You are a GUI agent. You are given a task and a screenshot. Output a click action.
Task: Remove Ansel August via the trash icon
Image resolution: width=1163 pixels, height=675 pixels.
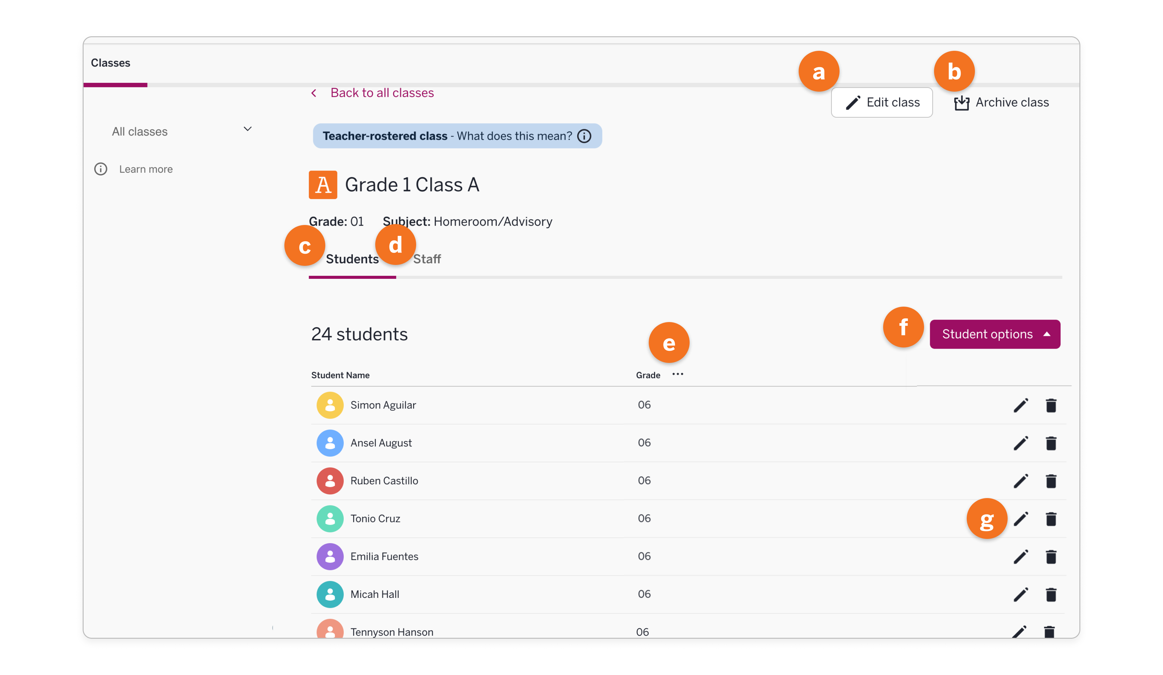[x=1051, y=443]
